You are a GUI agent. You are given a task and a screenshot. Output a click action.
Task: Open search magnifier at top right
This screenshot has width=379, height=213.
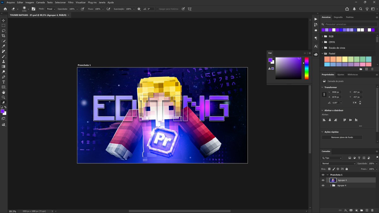pos(361,9)
